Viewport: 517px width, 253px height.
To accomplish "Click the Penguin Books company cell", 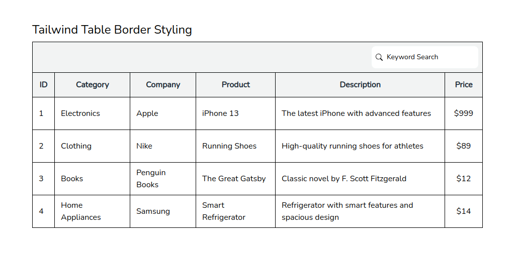I will 151,179.
